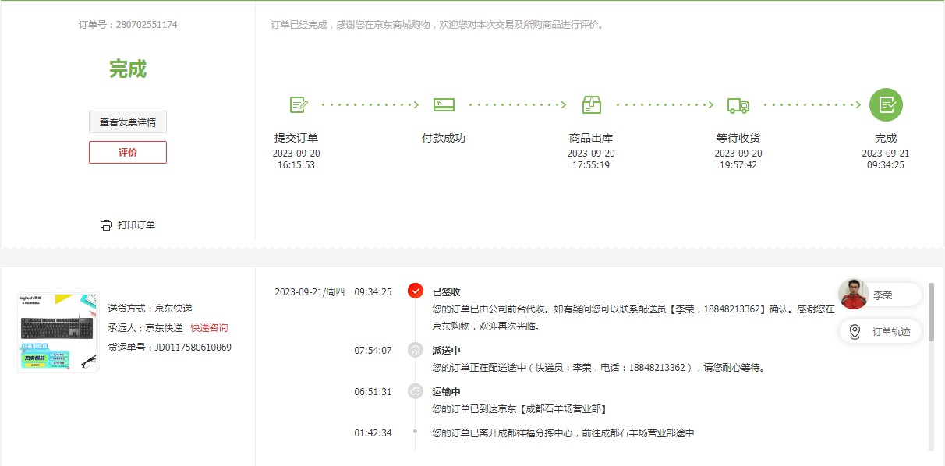This screenshot has height=466, width=945.
Task: Open the 订单轨迹 button
Action: (x=881, y=332)
